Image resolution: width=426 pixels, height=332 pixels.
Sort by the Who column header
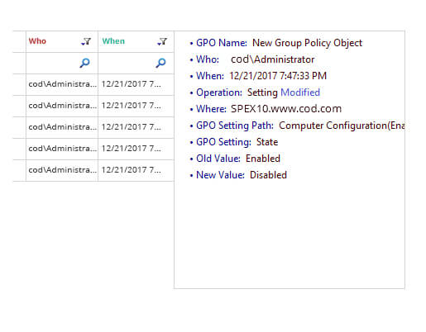pyautogui.click(x=37, y=41)
